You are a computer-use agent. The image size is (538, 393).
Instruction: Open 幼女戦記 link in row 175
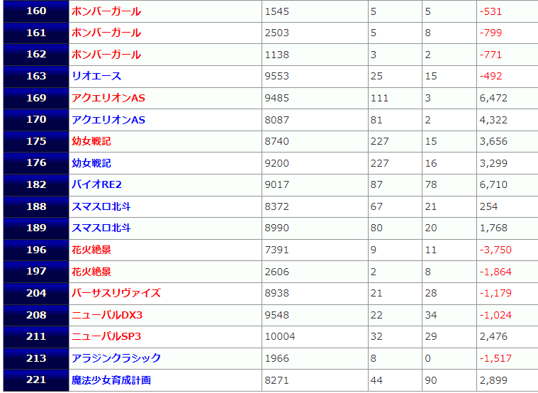(x=91, y=141)
